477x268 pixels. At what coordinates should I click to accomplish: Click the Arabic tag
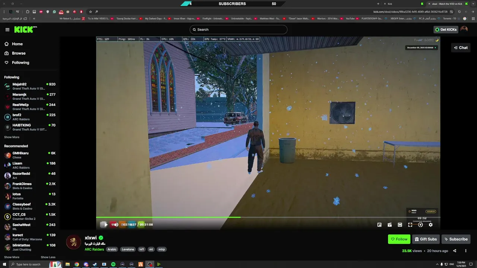(x=112, y=249)
